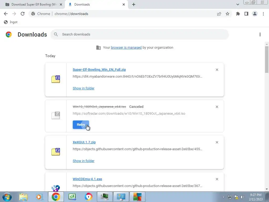Screen dimensions: 269x202
Task: Click the scrollbar down arrow
Action: point(267,189)
